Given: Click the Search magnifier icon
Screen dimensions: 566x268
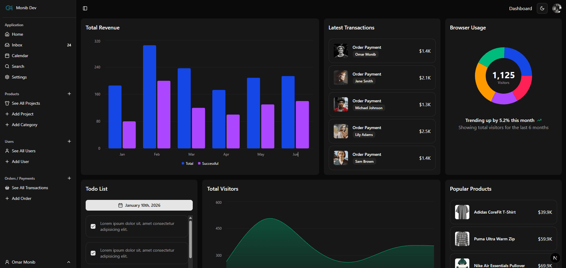Looking at the screenshot, I should click(x=7, y=66).
